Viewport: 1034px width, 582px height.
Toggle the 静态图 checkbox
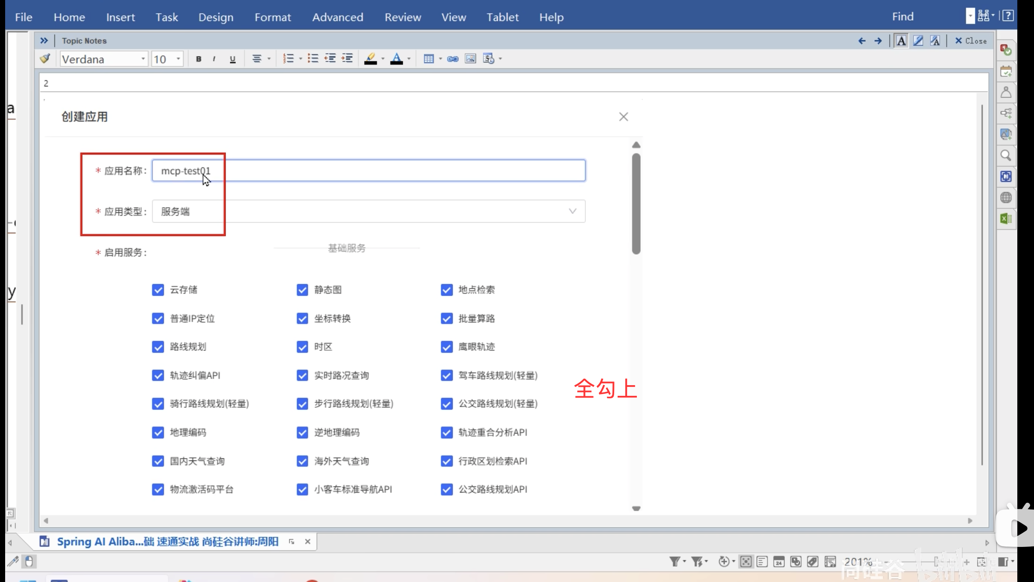click(302, 290)
